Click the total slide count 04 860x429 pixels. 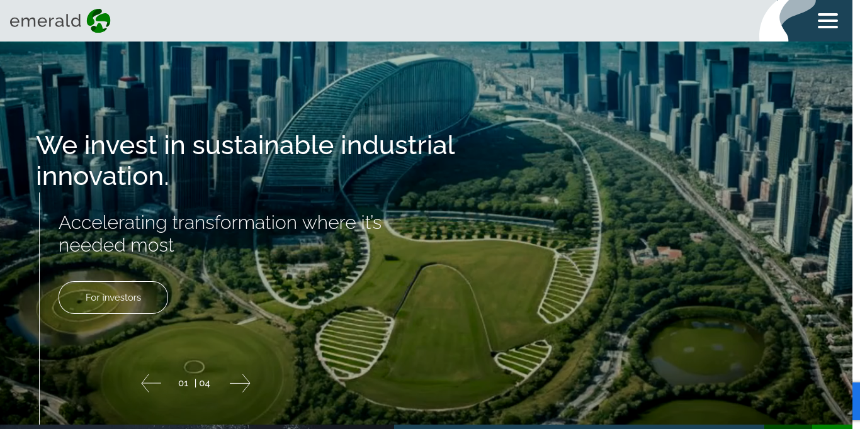click(205, 383)
